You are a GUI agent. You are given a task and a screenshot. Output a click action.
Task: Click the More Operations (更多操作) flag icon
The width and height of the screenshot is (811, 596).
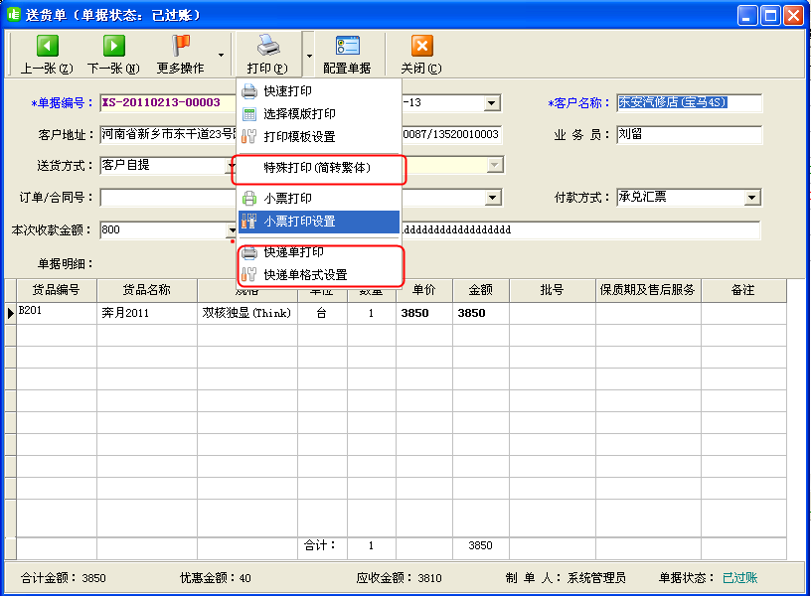point(180,46)
